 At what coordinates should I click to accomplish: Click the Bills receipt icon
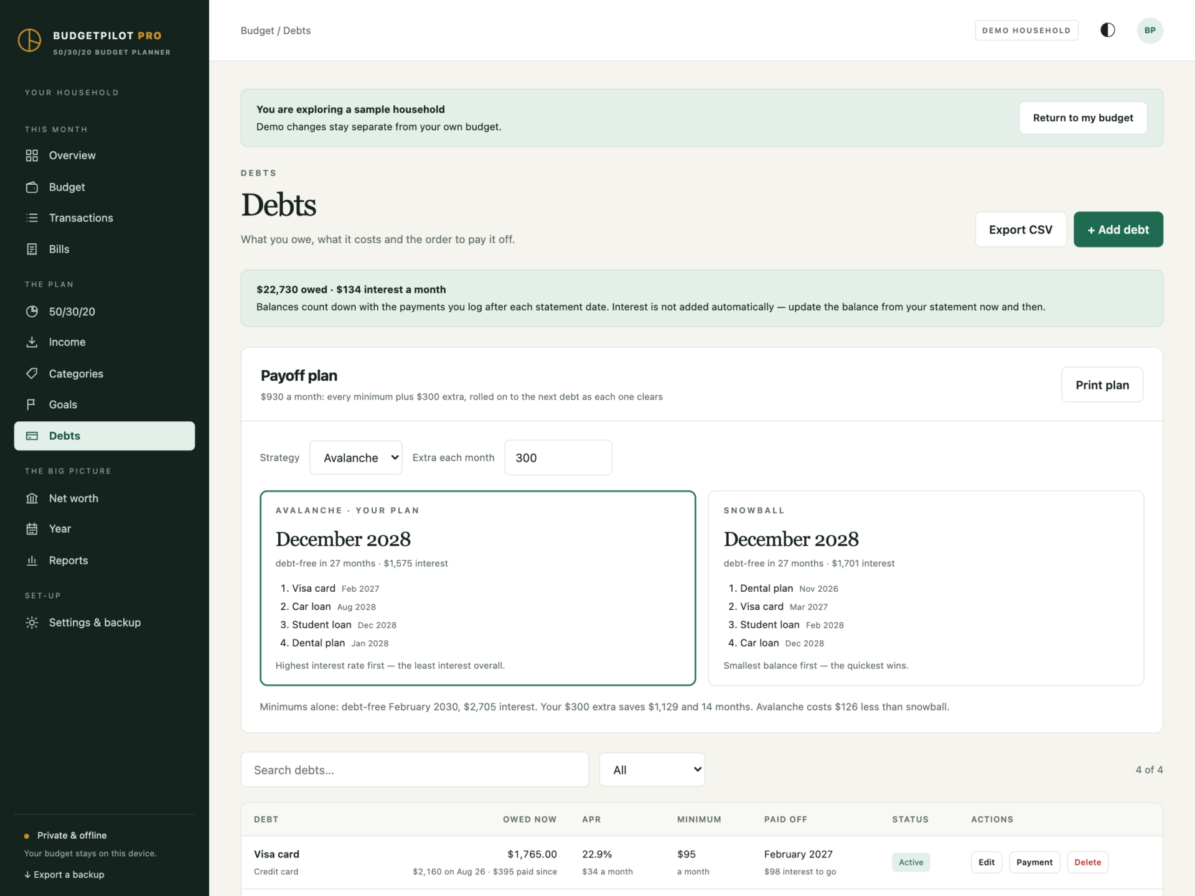click(32, 249)
